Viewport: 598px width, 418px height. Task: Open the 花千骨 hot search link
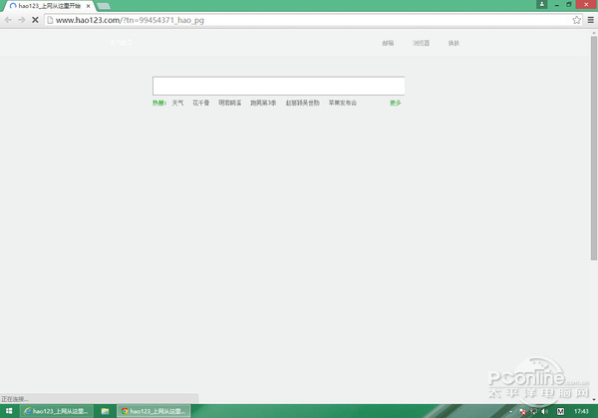(x=201, y=103)
